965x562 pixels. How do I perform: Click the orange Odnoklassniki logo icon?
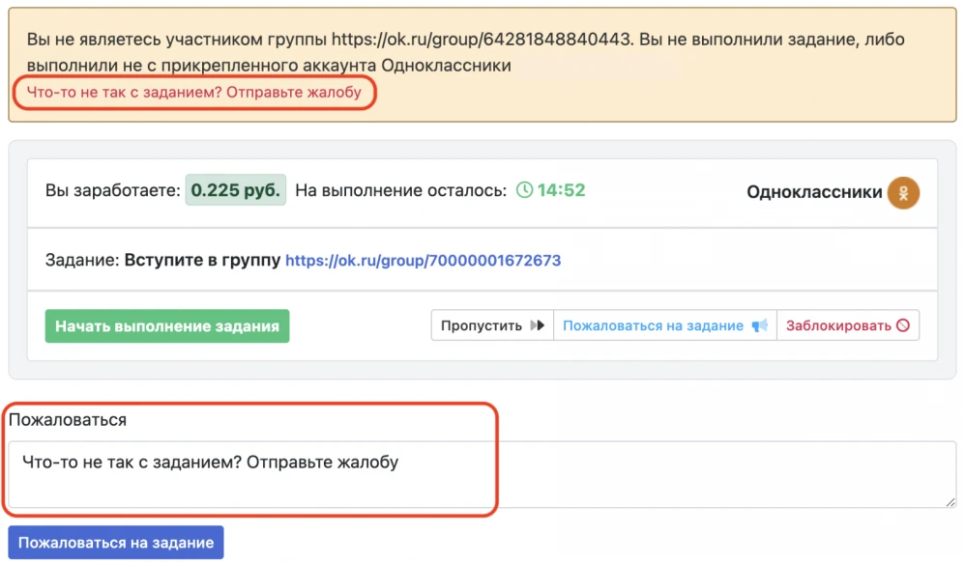point(903,192)
